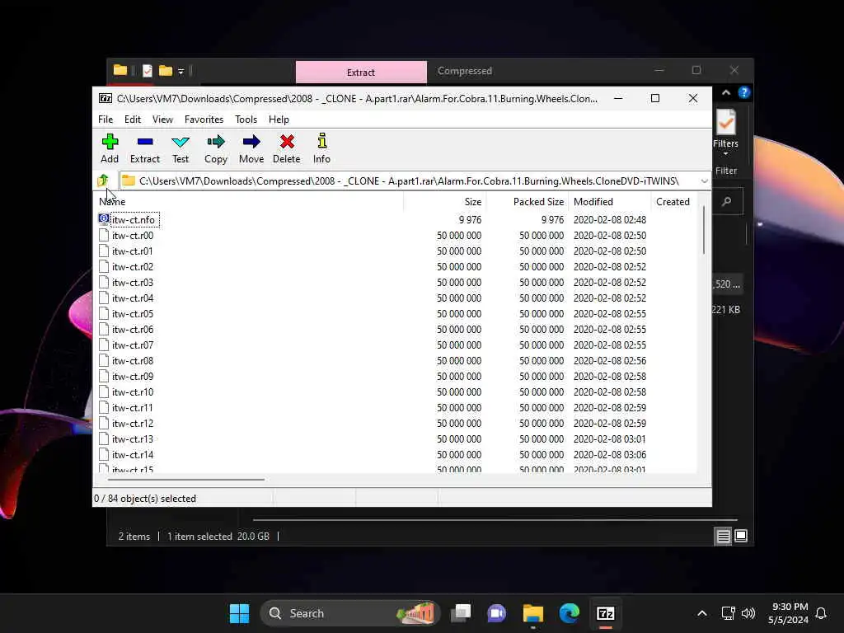Open the quick access toolbar customize dropdown
This screenshot has width=844, height=633.
tap(181, 71)
